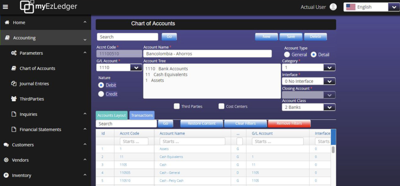The image size is (400, 186).
Task: Click the Inquiries document icon
Action: point(14,114)
